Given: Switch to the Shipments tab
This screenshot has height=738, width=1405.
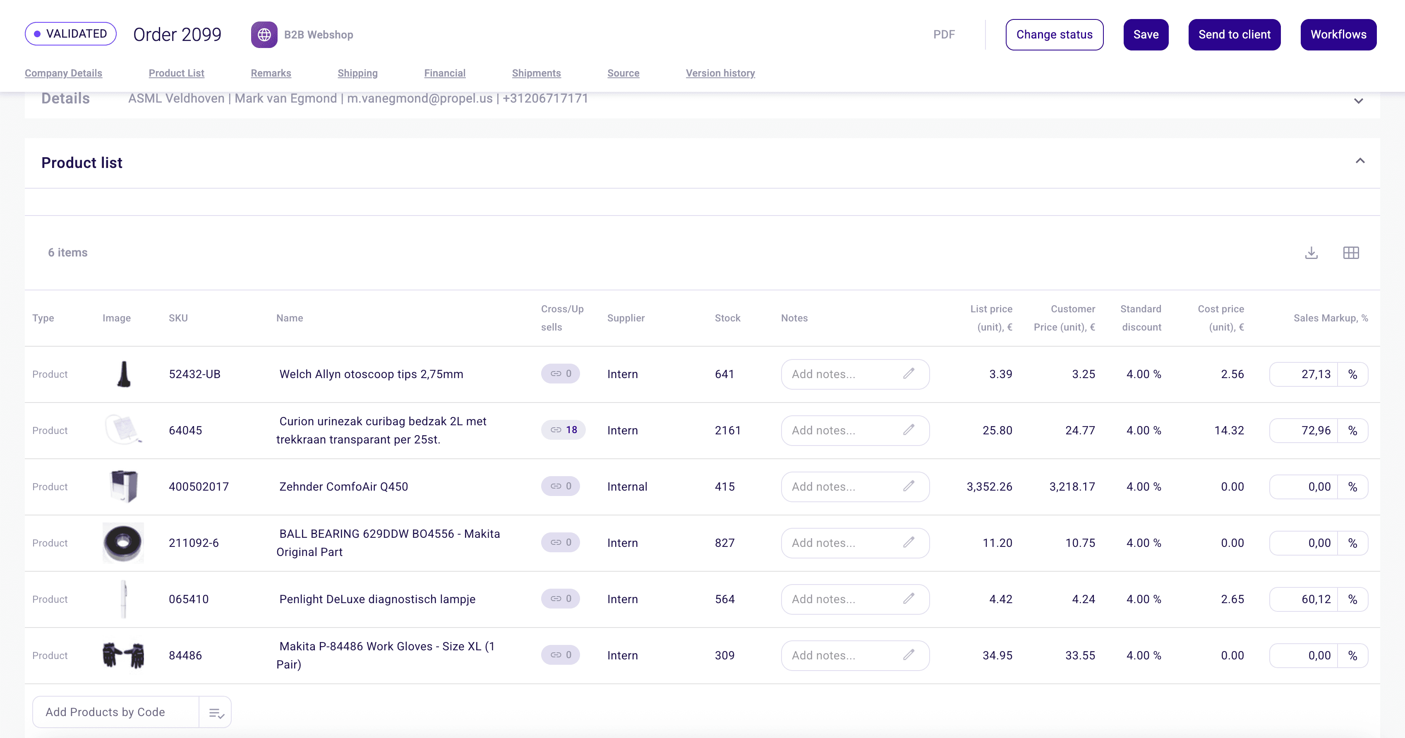Looking at the screenshot, I should coord(536,73).
